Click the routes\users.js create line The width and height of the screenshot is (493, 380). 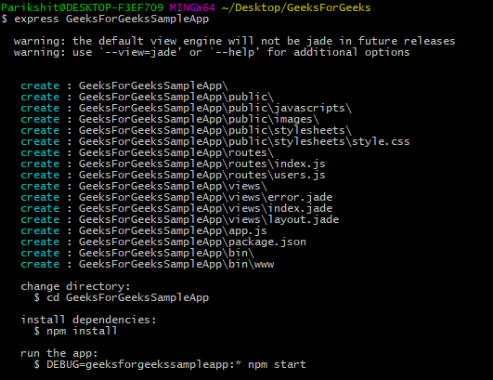click(x=173, y=176)
